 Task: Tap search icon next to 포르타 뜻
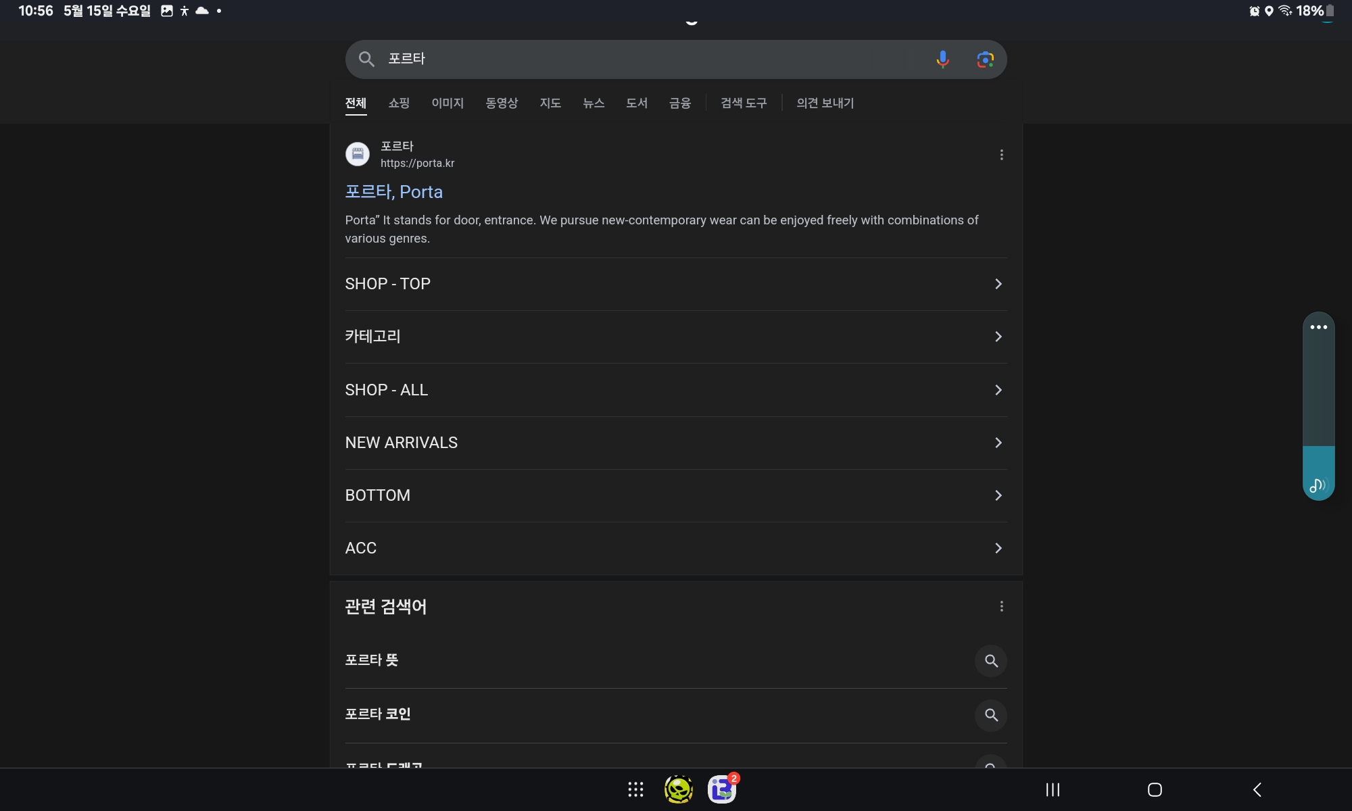990,660
